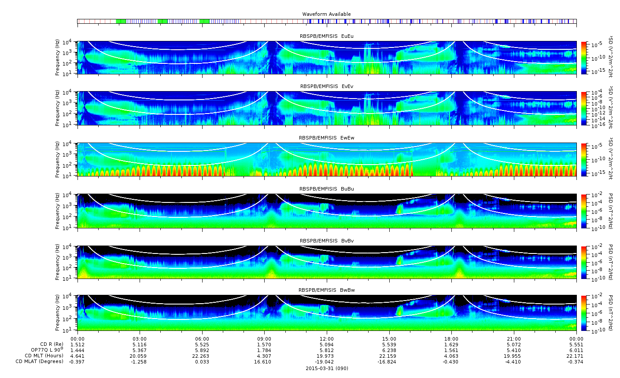Select the 09:00 tick label on time axis
This screenshot has width=620, height=378.
[x=264, y=339]
